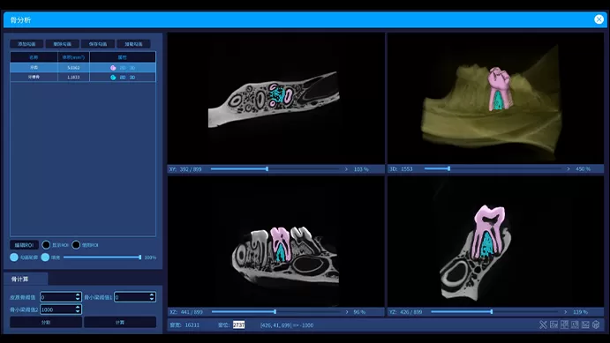Screen dimensions: 610x343
Task: Click the 体积(mm³) column header
Action: click(x=73, y=57)
